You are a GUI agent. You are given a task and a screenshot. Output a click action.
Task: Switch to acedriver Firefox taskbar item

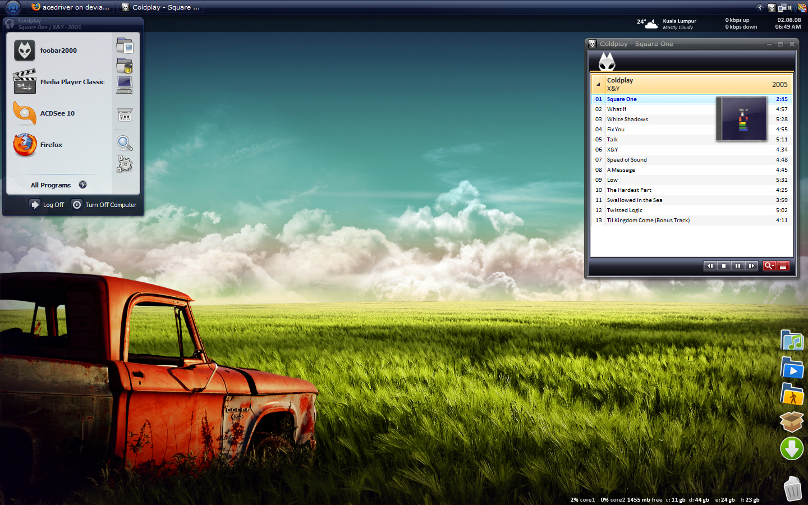click(71, 7)
